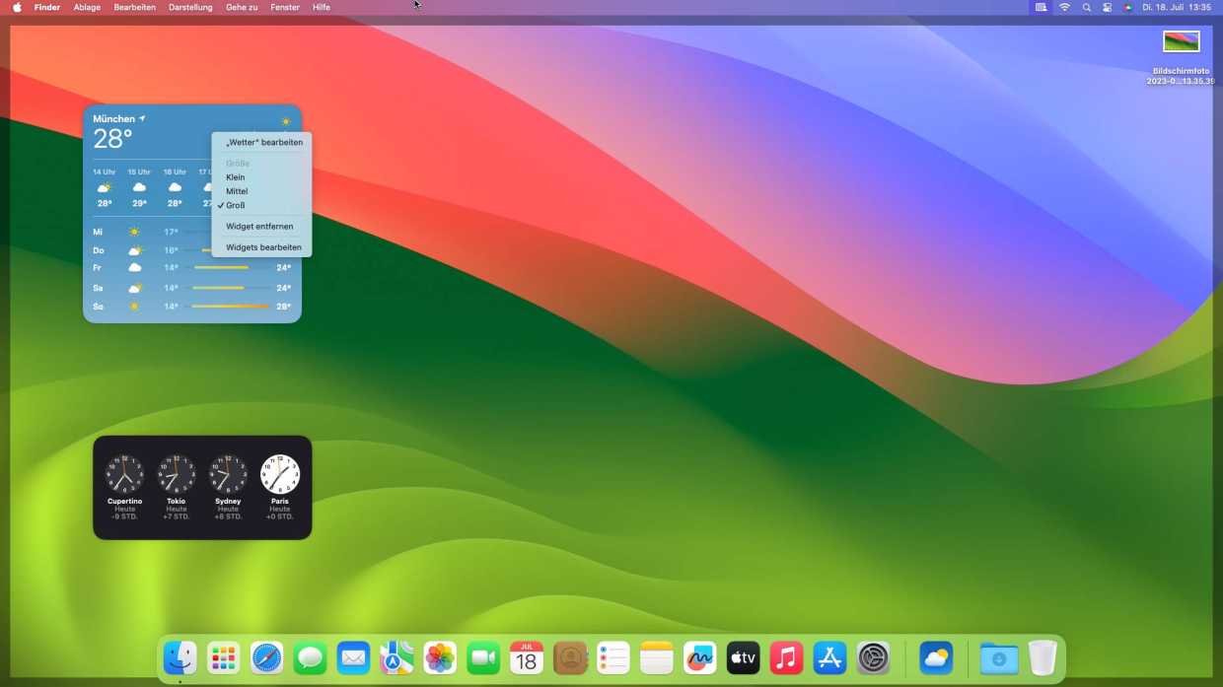The height and width of the screenshot is (687, 1223).
Task: Open Safari from the Dock
Action: [266, 657]
